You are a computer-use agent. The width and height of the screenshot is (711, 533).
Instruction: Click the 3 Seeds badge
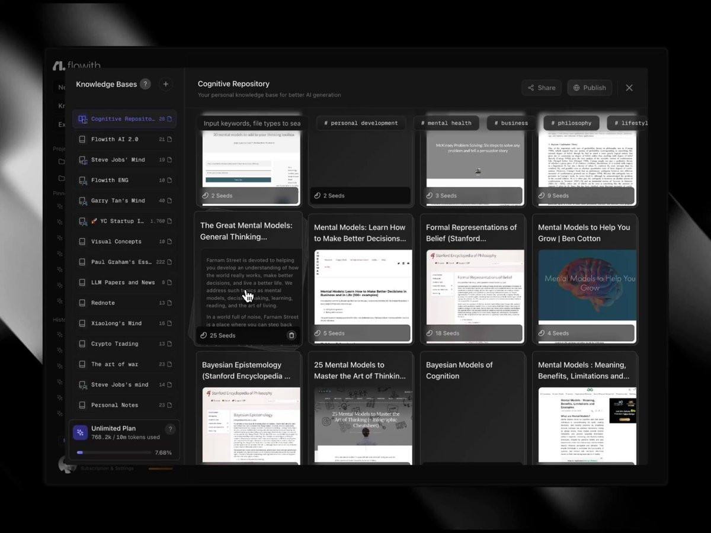tap(441, 195)
